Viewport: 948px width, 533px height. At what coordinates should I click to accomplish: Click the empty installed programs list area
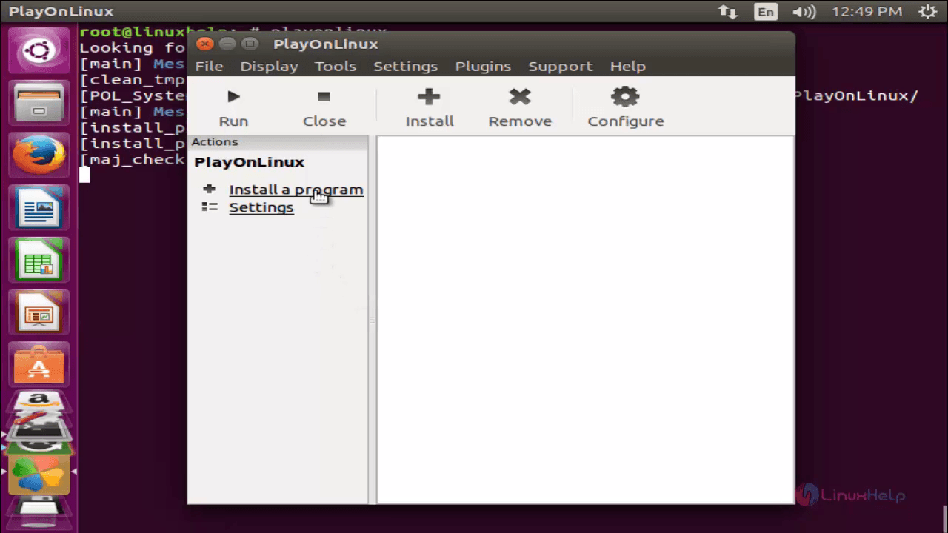pyautogui.click(x=585, y=319)
